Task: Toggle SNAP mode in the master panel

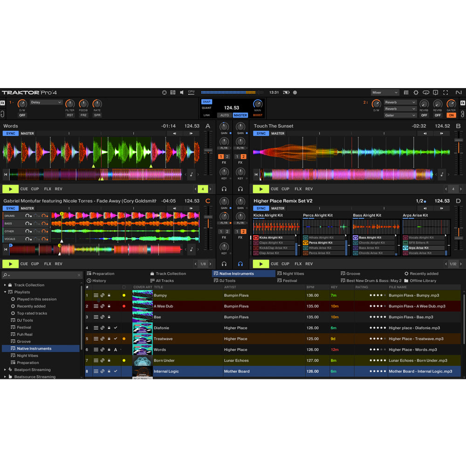Action: (x=206, y=101)
